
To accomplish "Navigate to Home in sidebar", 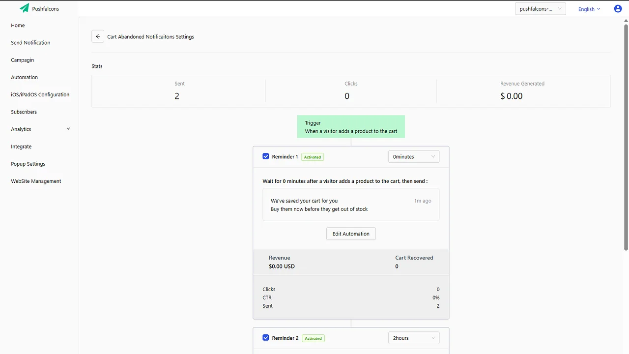I will click(18, 25).
